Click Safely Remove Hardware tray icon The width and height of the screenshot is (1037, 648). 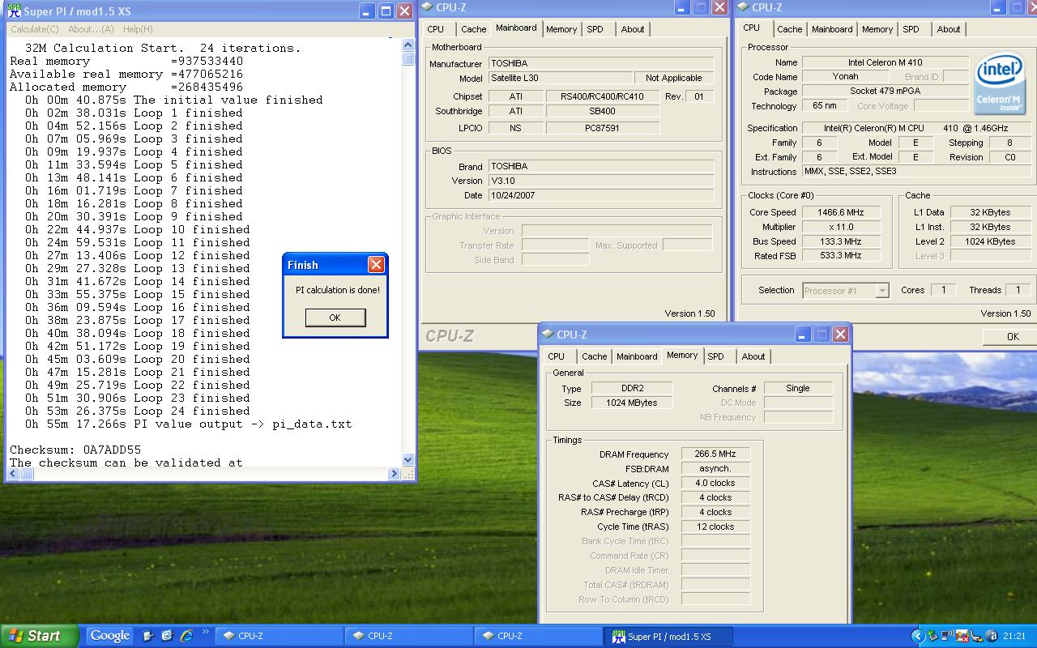click(932, 636)
